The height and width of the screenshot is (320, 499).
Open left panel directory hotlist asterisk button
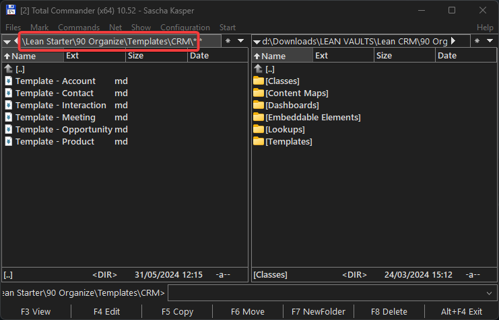[228, 41]
